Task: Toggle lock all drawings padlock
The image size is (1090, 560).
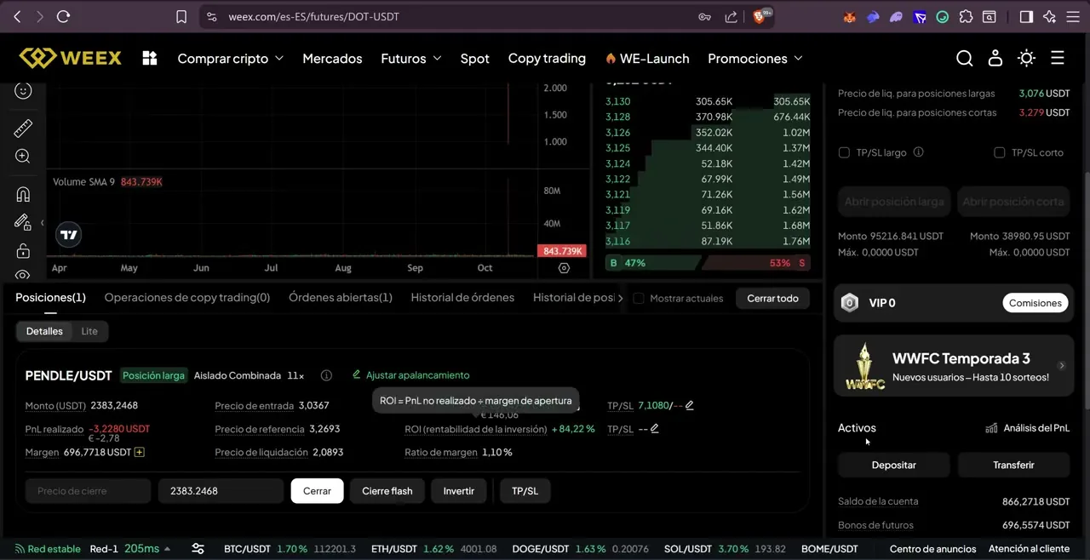Action: point(23,250)
